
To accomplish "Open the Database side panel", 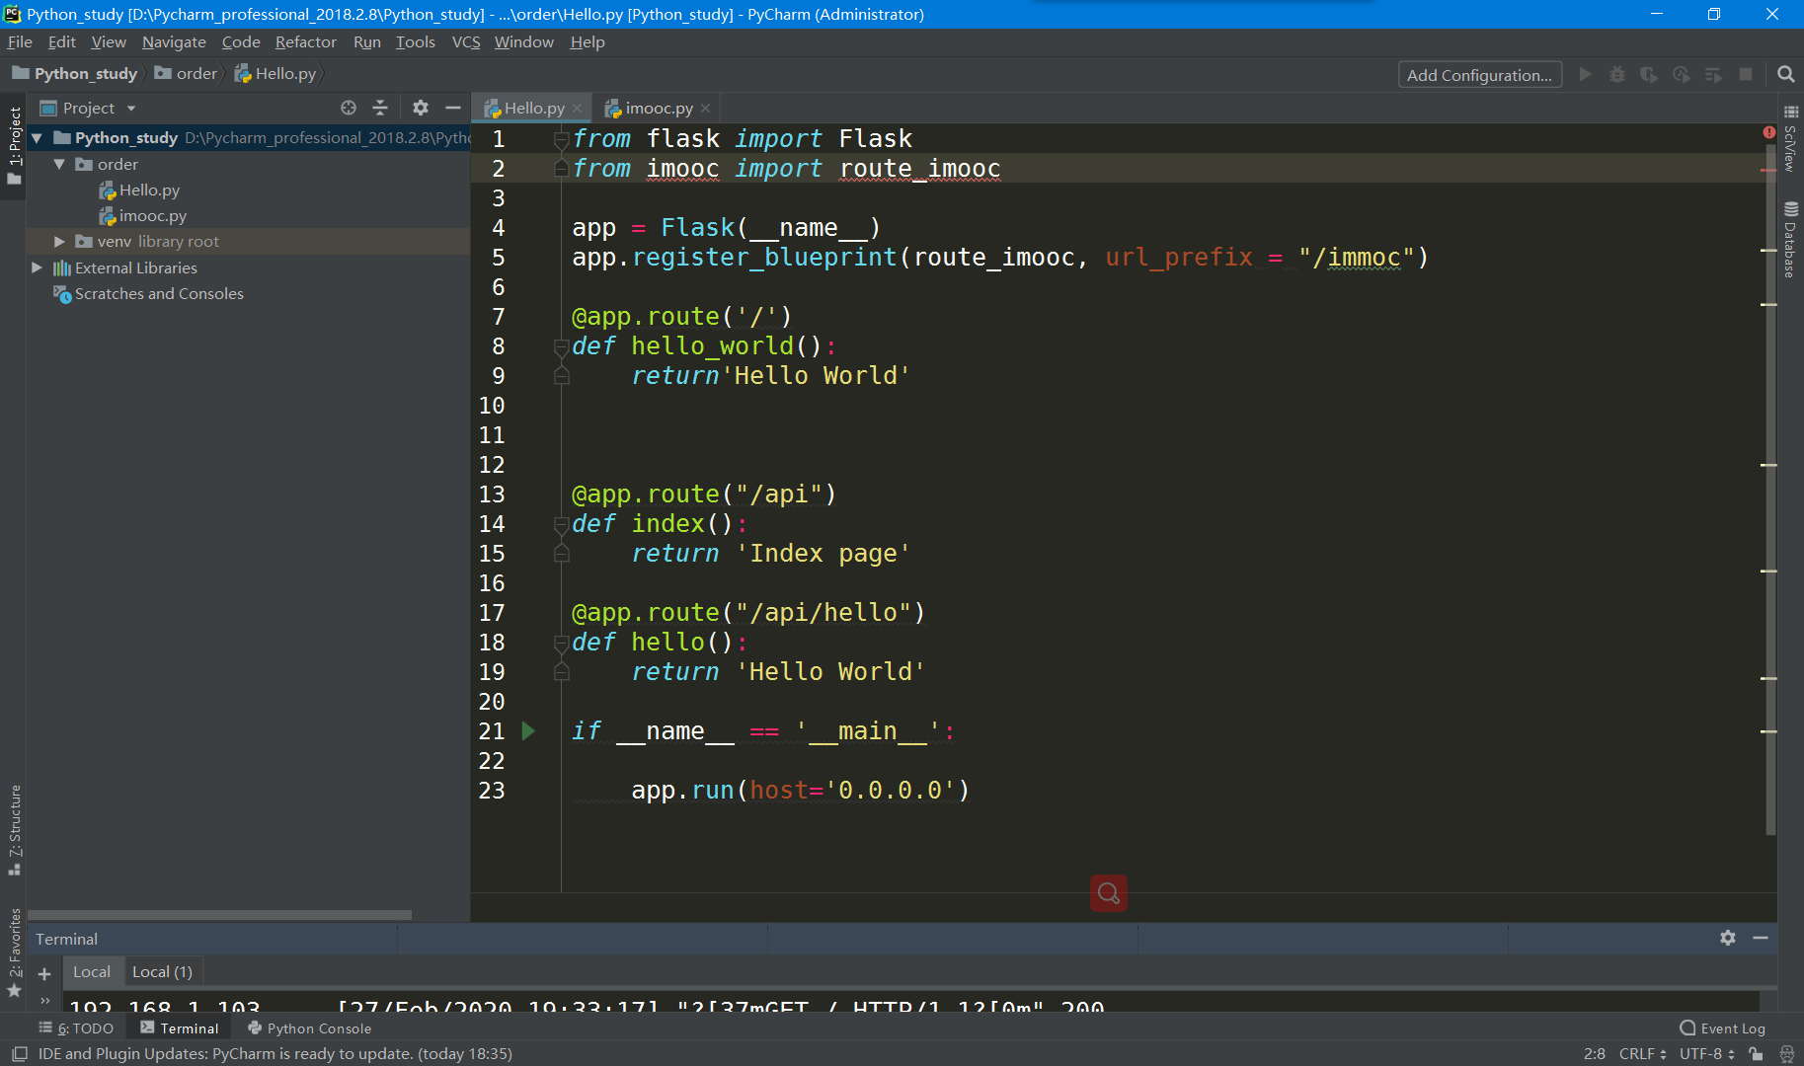I will pos(1790,240).
